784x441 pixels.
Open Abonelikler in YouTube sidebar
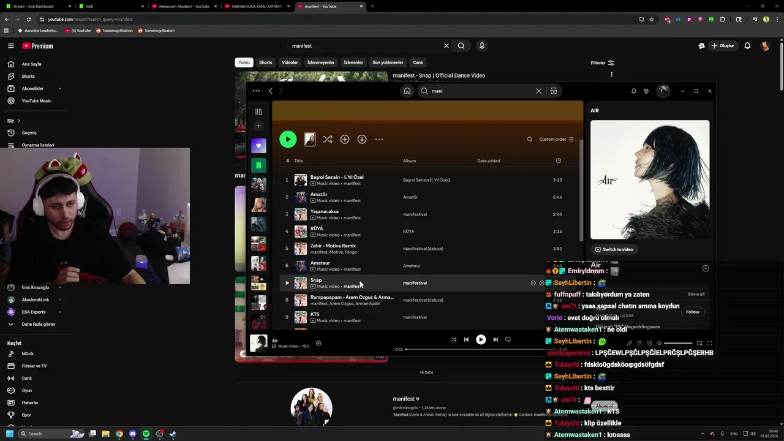tap(32, 89)
